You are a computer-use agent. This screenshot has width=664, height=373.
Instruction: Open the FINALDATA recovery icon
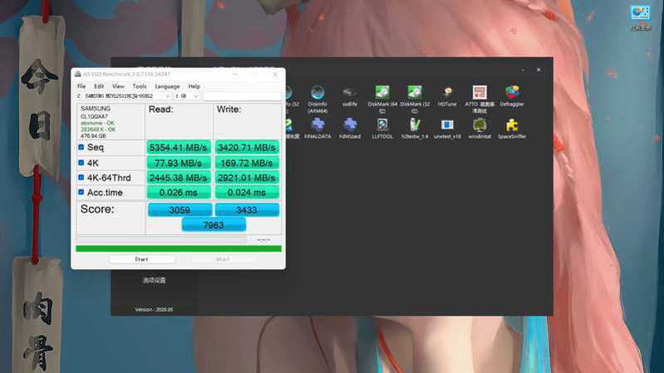317,125
